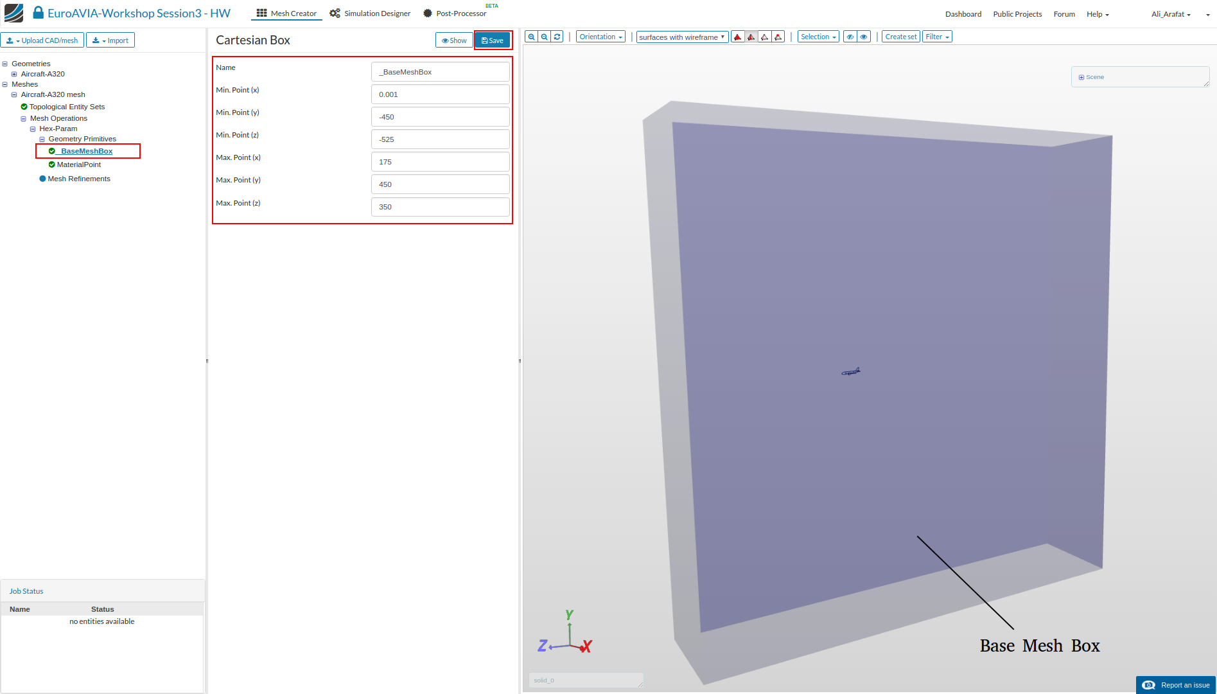Click the Min. Point (z) field

(x=441, y=139)
